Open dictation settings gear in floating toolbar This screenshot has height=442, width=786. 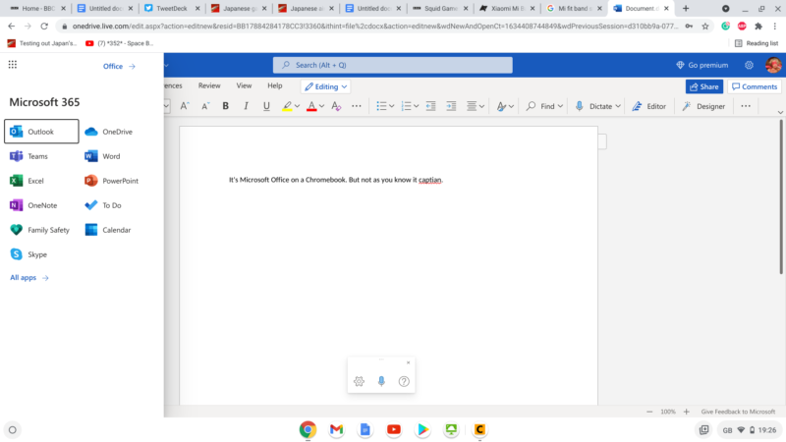coord(359,381)
